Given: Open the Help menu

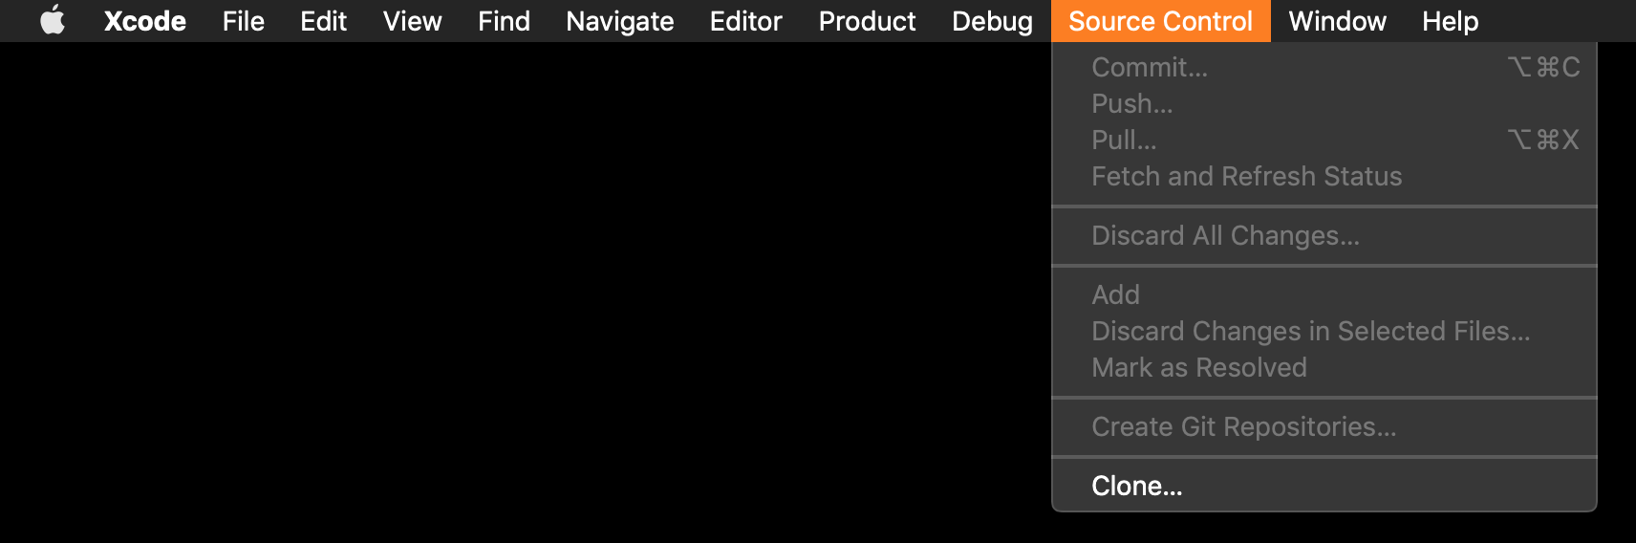Looking at the screenshot, I should pos(1450,21).
